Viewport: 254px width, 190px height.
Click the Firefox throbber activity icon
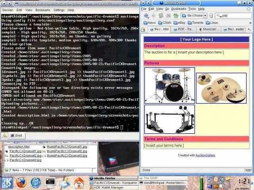249,9
